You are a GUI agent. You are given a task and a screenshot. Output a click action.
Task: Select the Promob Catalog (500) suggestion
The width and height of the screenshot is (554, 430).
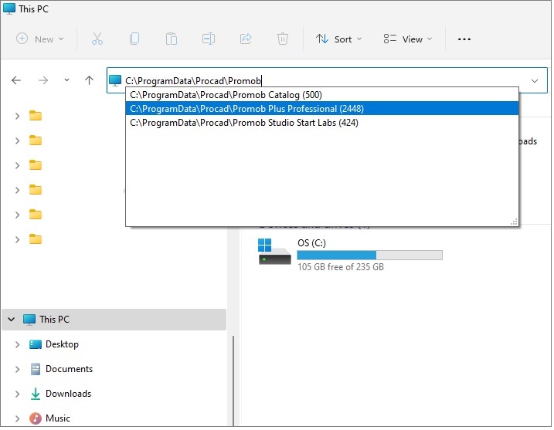pos(322,95)
